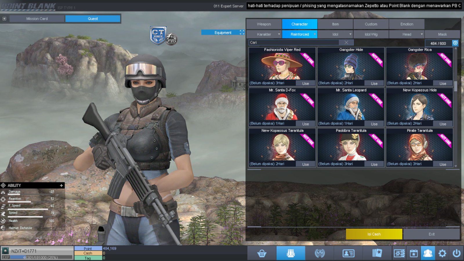464x261 pixels.
Task: Click the plus icon next to inventory capacity
Action: click(455, 43)
